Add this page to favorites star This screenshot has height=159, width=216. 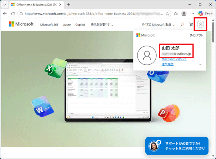(x=168, y=14)
